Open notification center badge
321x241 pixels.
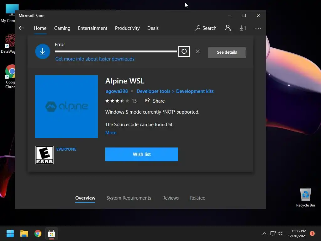[312, 233]
